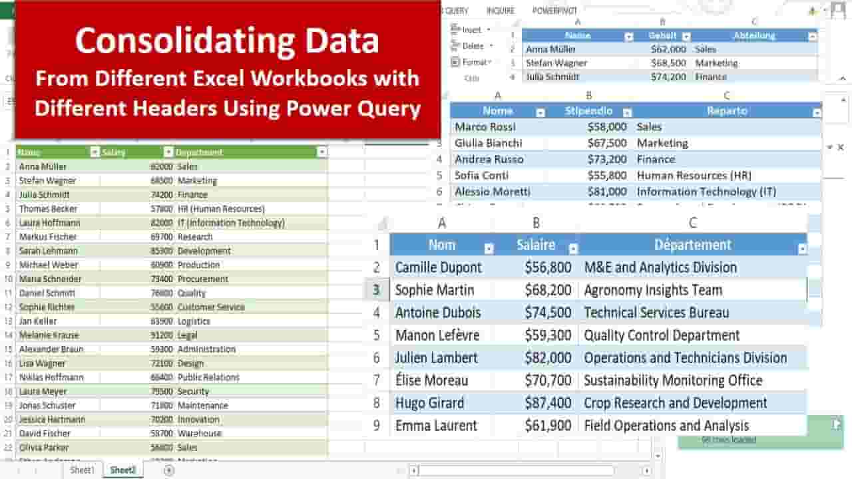
Task: Click the $87,400 salary cell
Action: click(x=536, y=403)
